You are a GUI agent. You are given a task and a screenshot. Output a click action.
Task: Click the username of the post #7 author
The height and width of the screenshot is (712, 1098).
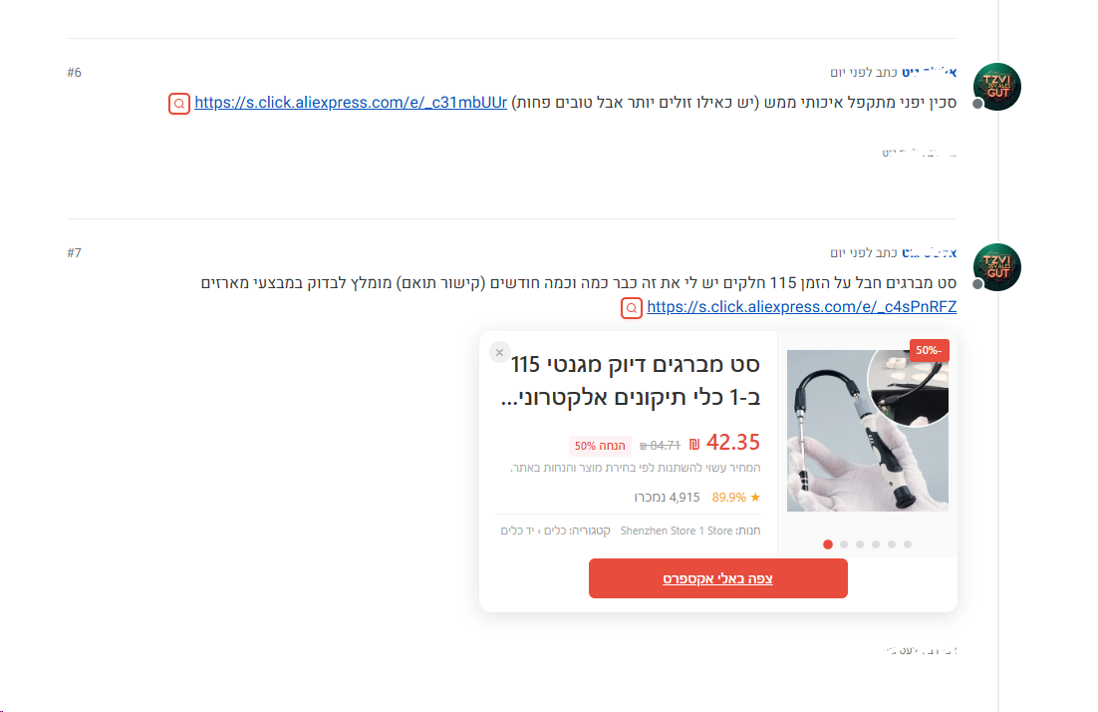pyautogui.click(x=930, y=253)
